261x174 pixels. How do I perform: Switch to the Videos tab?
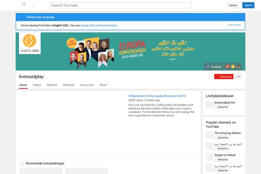[x=37, y=85]
